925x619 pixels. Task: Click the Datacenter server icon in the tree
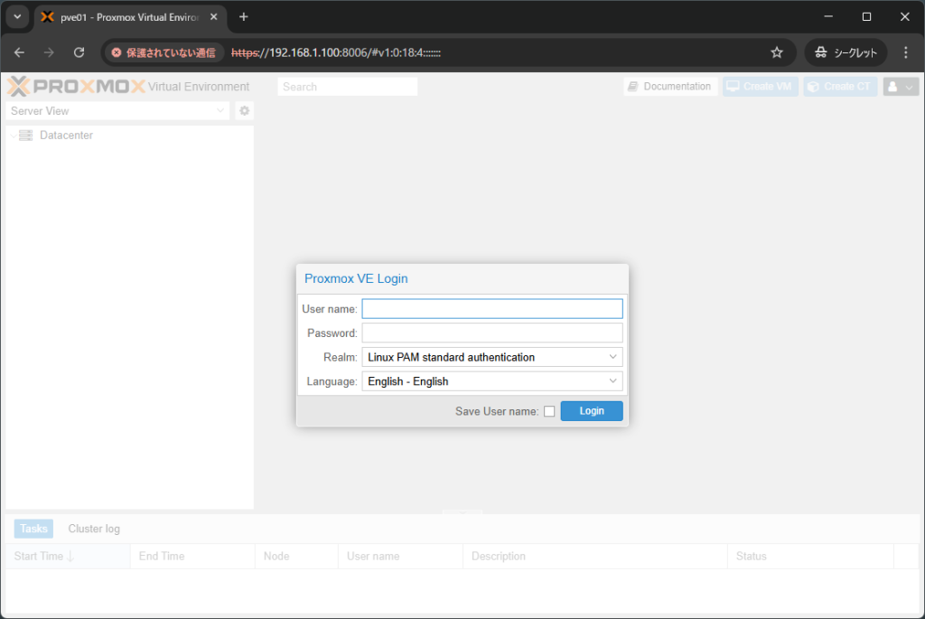pos(24,135)
